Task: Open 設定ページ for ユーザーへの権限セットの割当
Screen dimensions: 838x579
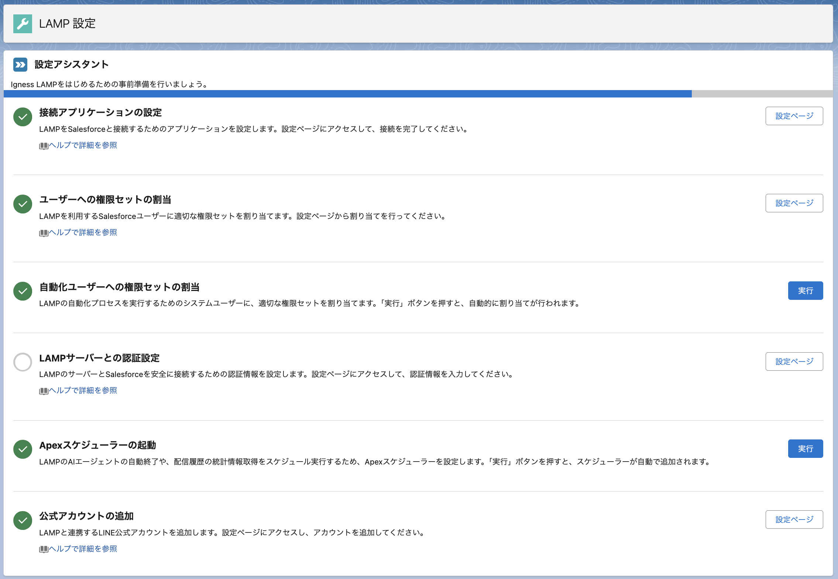Action: point(794,203)
